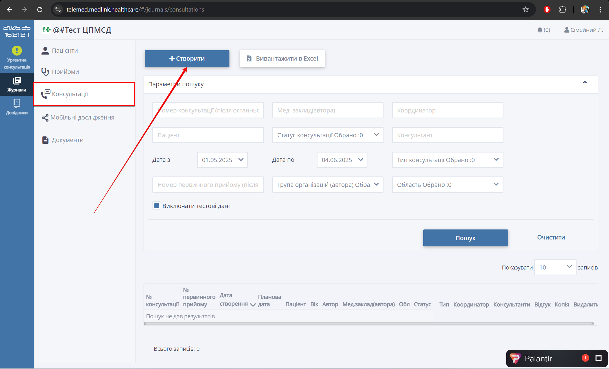The width and height of the screenshot is (609, 369).
Task: Bookmark this page with star icon
Action: click(525, 10)
